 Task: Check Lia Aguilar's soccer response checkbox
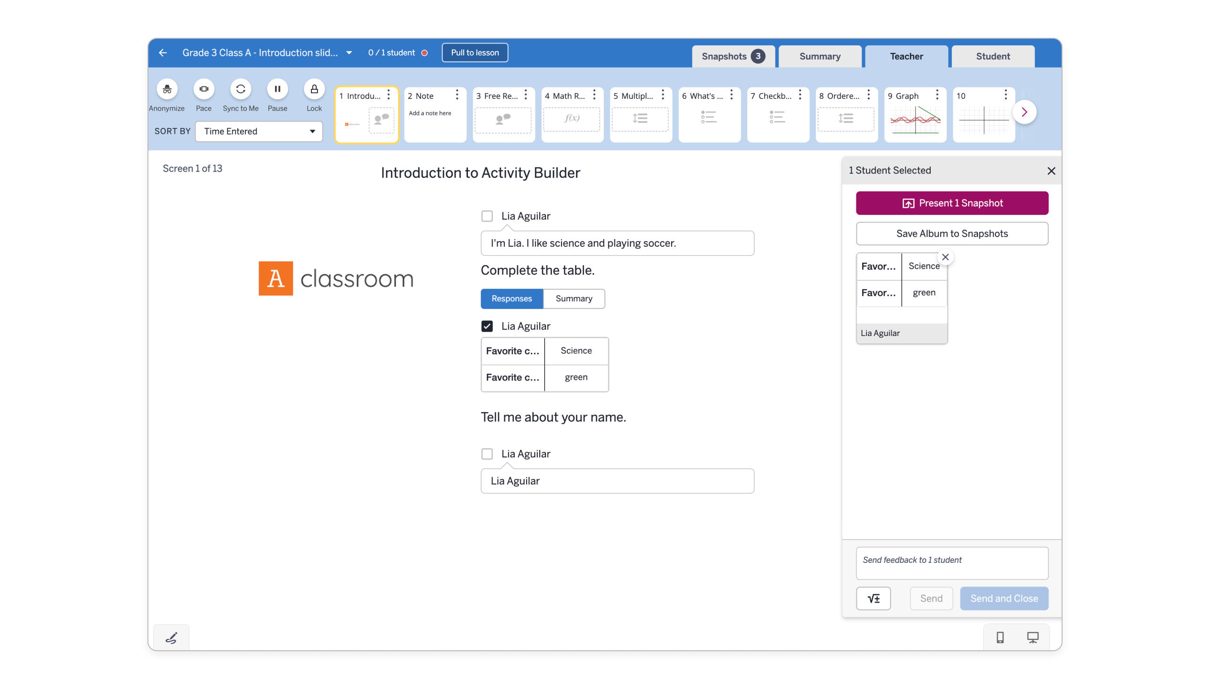[x=486, y=216]
